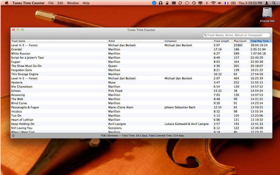This screenshot has height=175, width=280.
Task: Sort by Track Name column header
Action: tap(59, 41)
